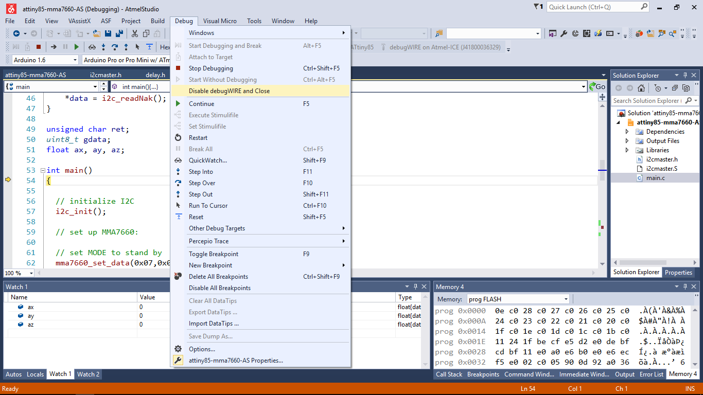The width and height of the screenshot is (703, 395).
Task: Switch to the Watch 2 tab
Action: click(88, 374)
